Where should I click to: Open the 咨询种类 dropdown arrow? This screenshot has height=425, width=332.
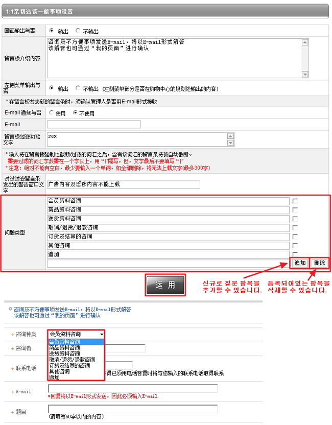click(102, 334)
